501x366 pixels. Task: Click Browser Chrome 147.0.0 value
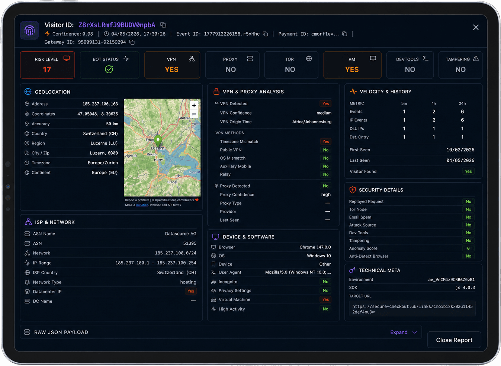click(x=315, y=247)
